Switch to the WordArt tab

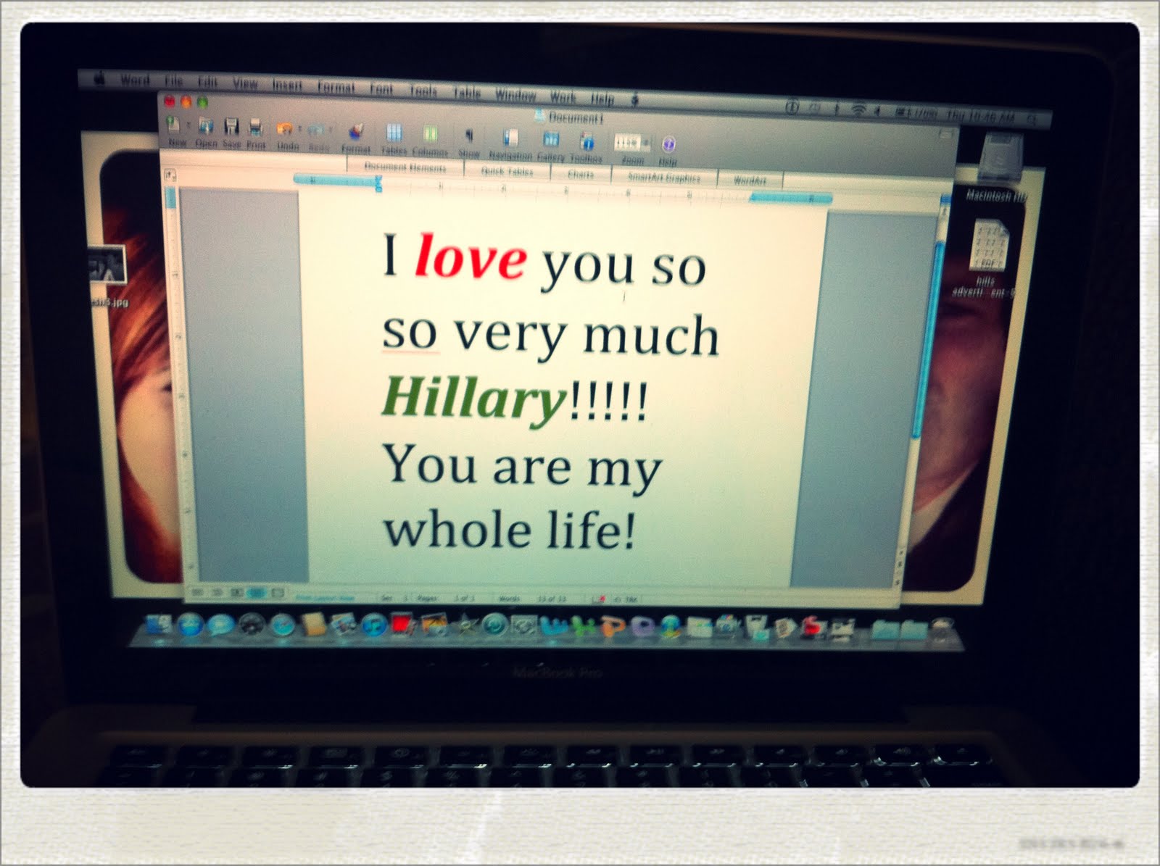click(750, 180)
